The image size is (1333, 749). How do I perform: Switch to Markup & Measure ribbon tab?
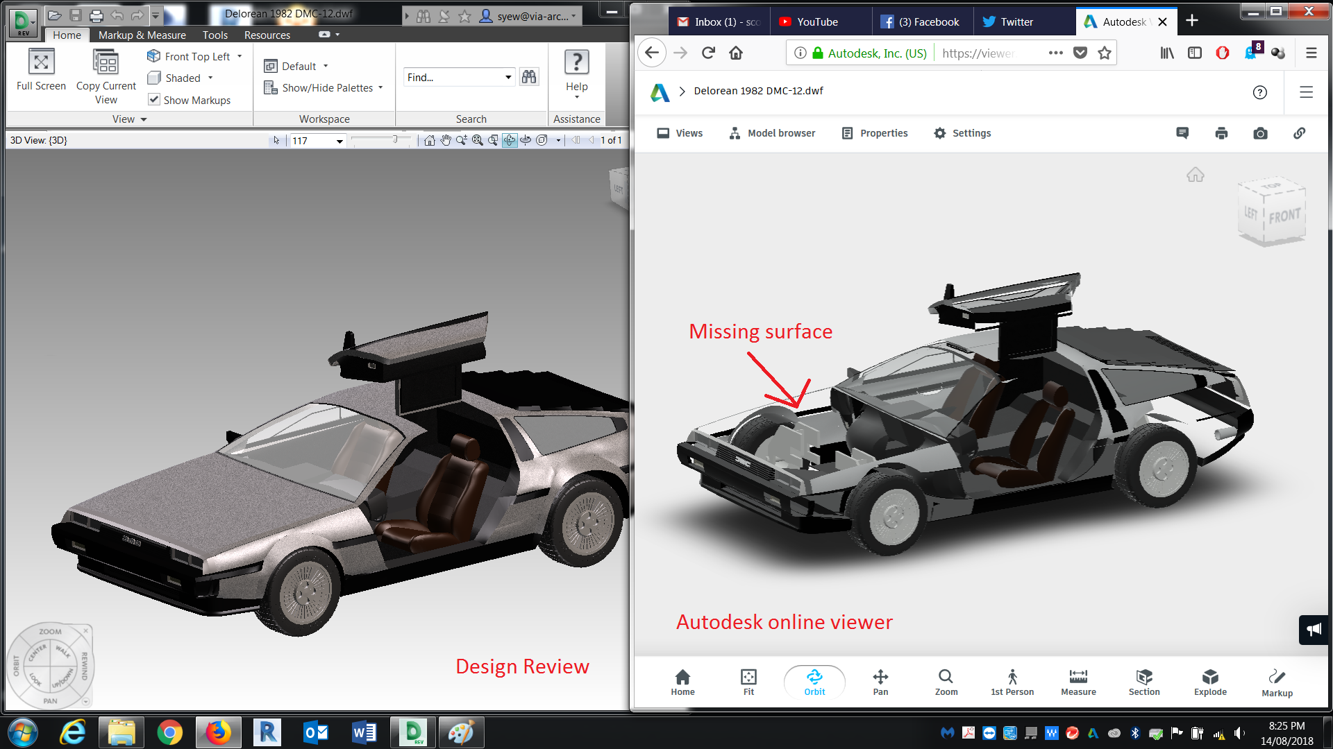(x=142, y=35)
